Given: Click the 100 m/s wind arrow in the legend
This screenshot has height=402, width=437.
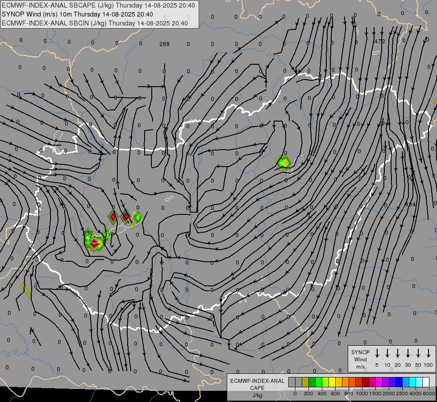Looking at the screenshot, I should tap(429, 353).
